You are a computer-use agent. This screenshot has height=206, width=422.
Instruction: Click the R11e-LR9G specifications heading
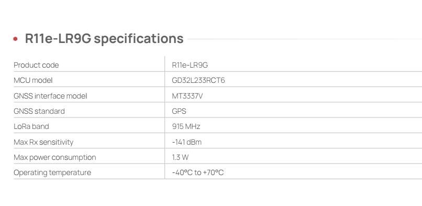[104, 38]
